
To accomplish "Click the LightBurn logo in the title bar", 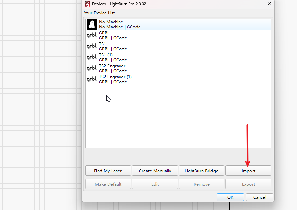I will (x=88, y=4).
